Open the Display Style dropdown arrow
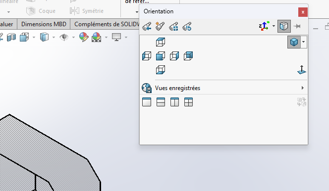 click(x=54, y=38)
